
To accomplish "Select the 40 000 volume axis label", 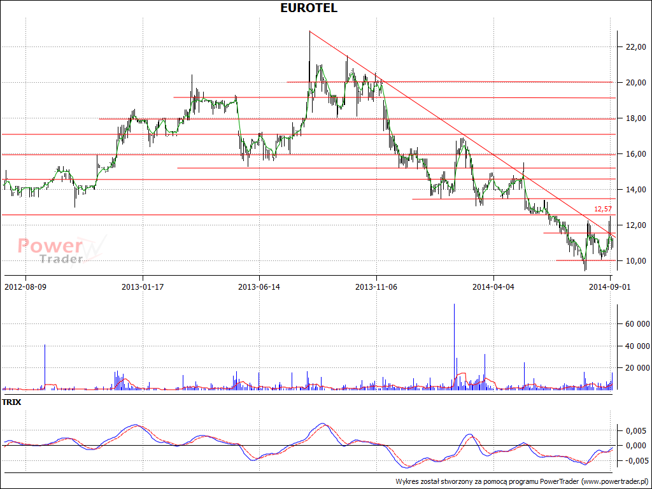I will click(x=637, y=346).
